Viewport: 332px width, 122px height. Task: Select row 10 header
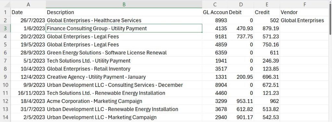point(5,85)
